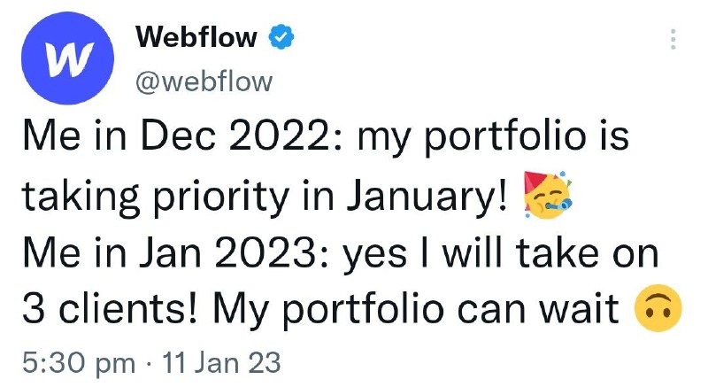The height and width of the screenshot is (387, 708).
Task: Click the year 2022 in tweet
Action: [x=284, y=137]
